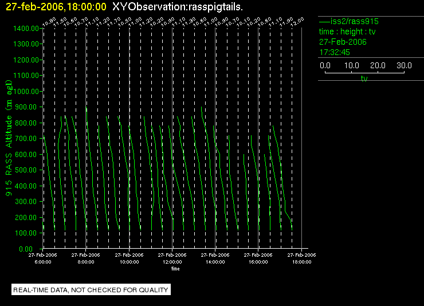Click the 'REAL-TIME DATA, NOT CHECKED FOR QUALITY' banner
Screen dimensions: 424x306
click(x=91, y=290)
